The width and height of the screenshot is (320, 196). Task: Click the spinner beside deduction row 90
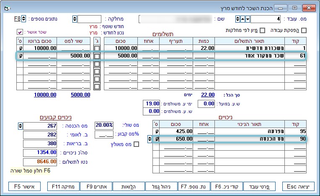[x=150, y=139]
